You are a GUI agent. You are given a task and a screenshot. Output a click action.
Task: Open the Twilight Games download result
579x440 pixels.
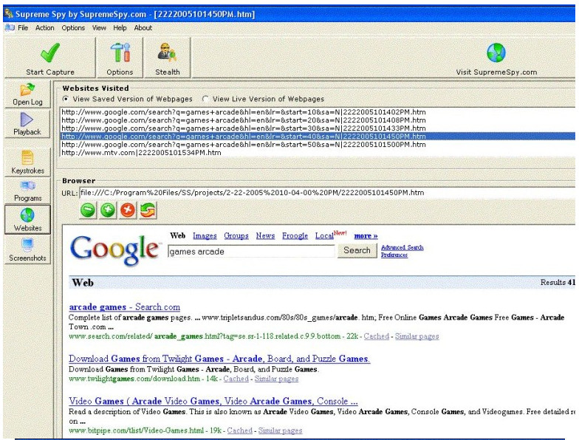tap(219, 359)
